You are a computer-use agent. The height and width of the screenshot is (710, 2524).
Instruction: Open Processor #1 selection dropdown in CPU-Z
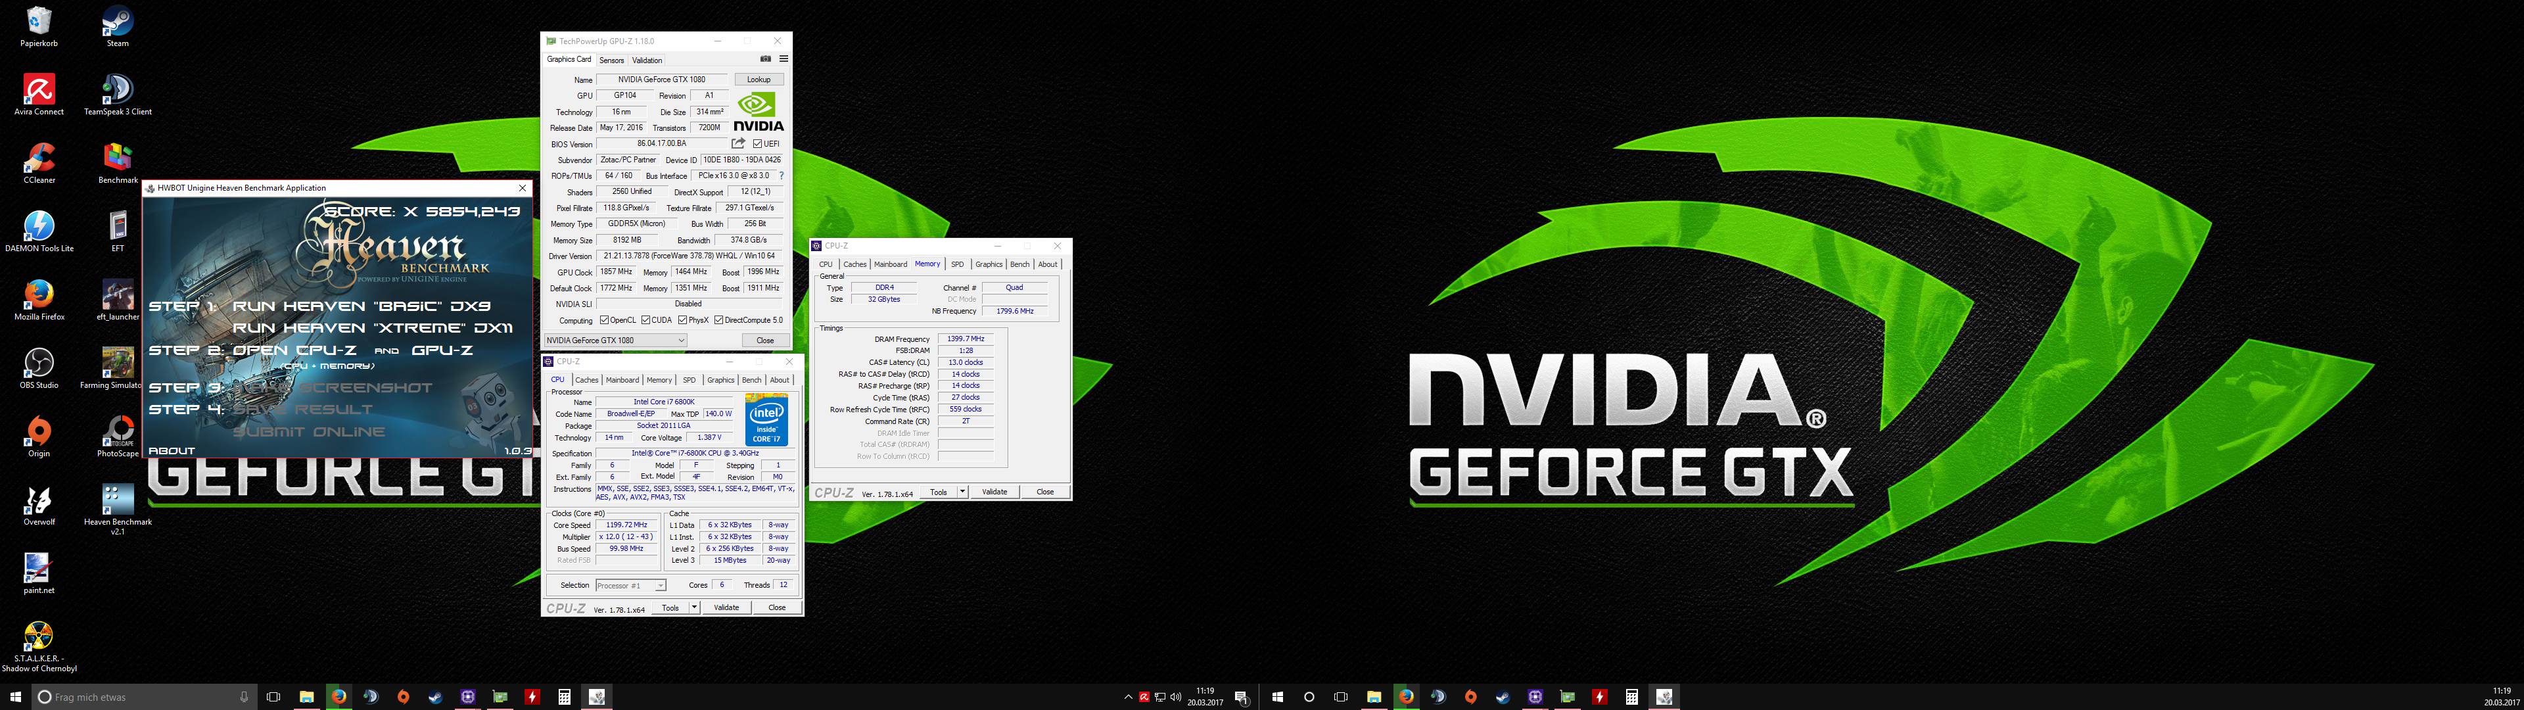[630, 586]
